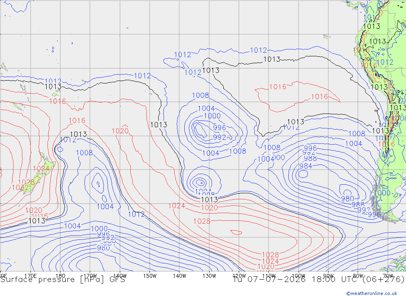Viewport: 406px width, 297px height.
Task: Click the 1000 label over southern Argentina
Action: [382, 193]
